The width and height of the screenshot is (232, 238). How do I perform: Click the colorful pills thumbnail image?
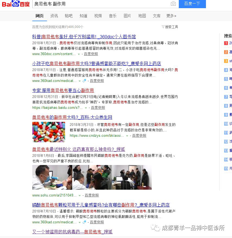pos(49,132)
